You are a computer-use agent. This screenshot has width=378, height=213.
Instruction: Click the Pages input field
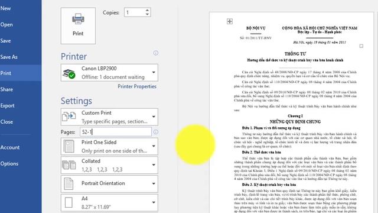[x=116, y=132]
